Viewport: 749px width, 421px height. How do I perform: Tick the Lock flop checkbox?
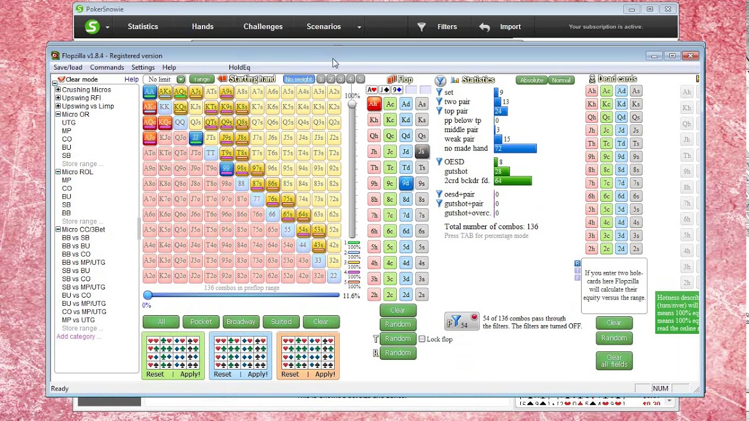click(422, 339)
